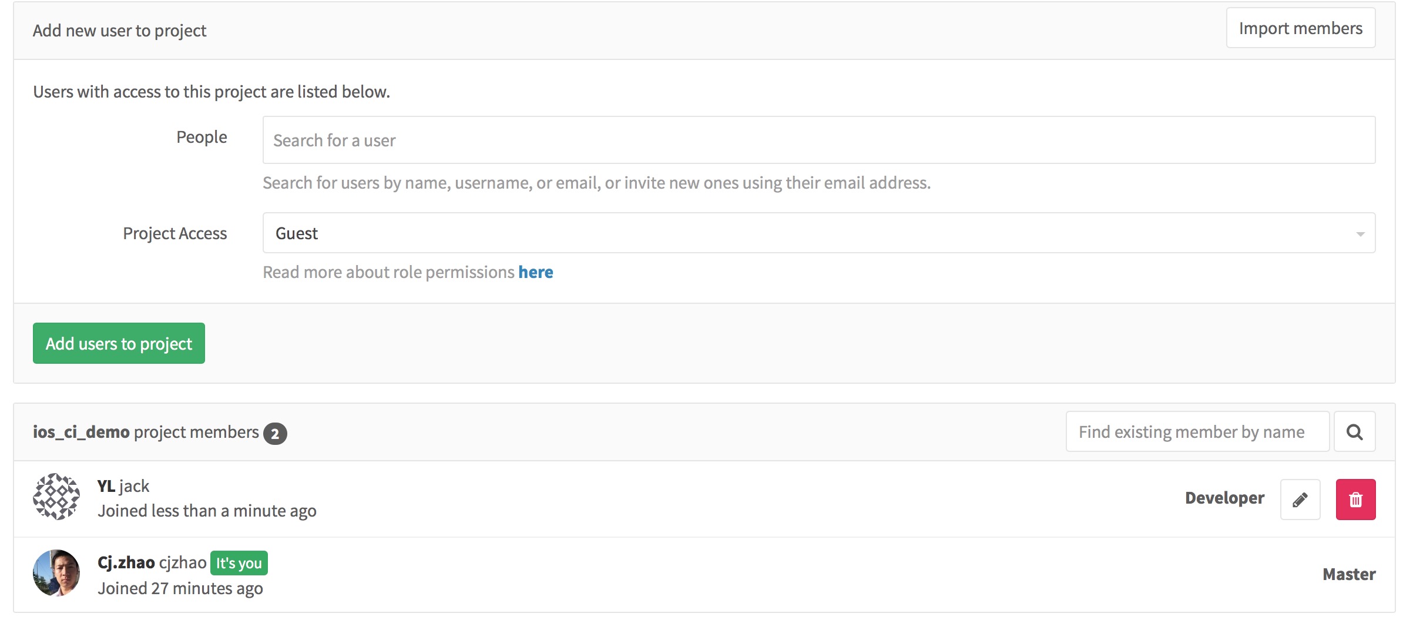Image resolution: width=1403 pixels, height=630 pixels.
Task: Click the Add users to project button
Action: (118, 343)
